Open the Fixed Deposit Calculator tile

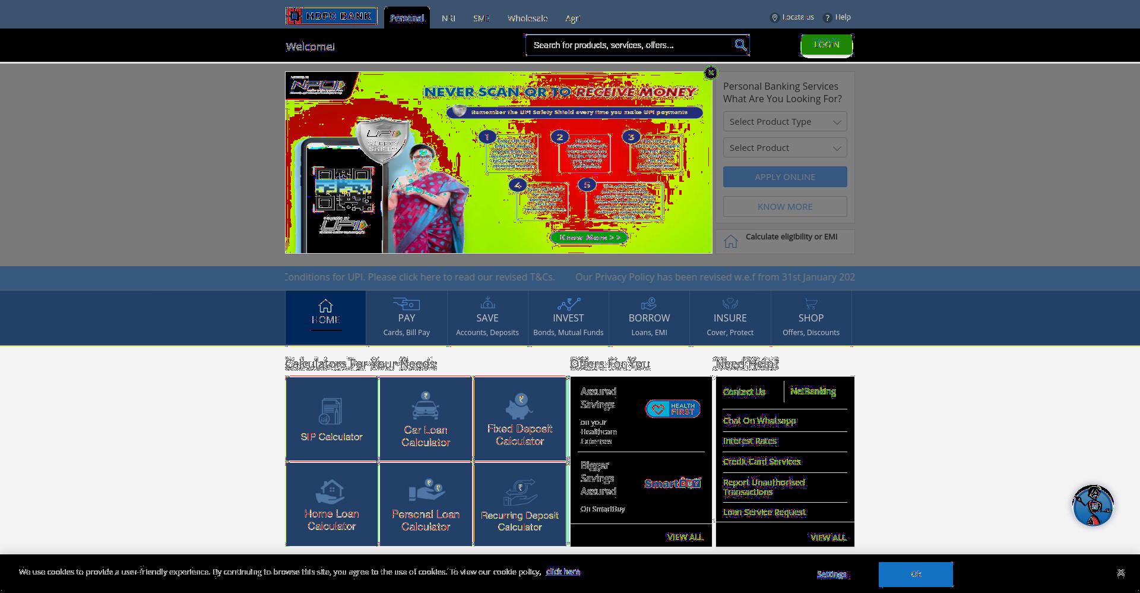520,419
